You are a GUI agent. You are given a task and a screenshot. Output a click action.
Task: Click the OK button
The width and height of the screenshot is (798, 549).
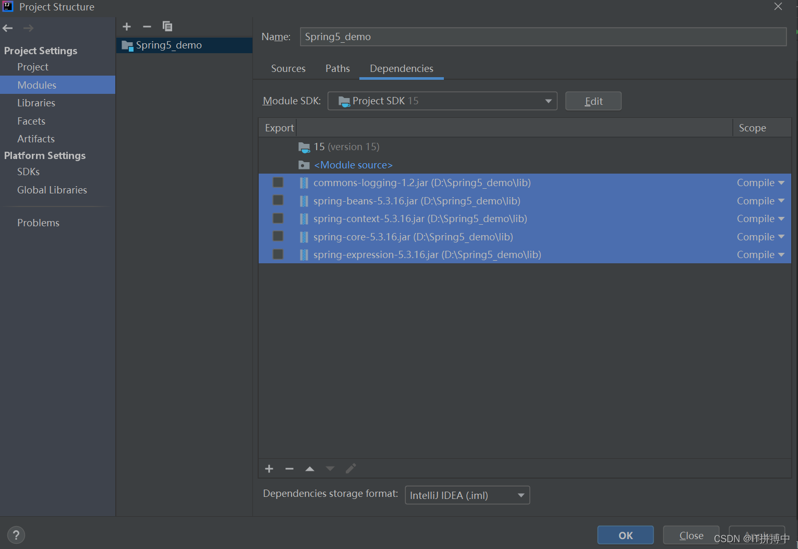[625, 535]
